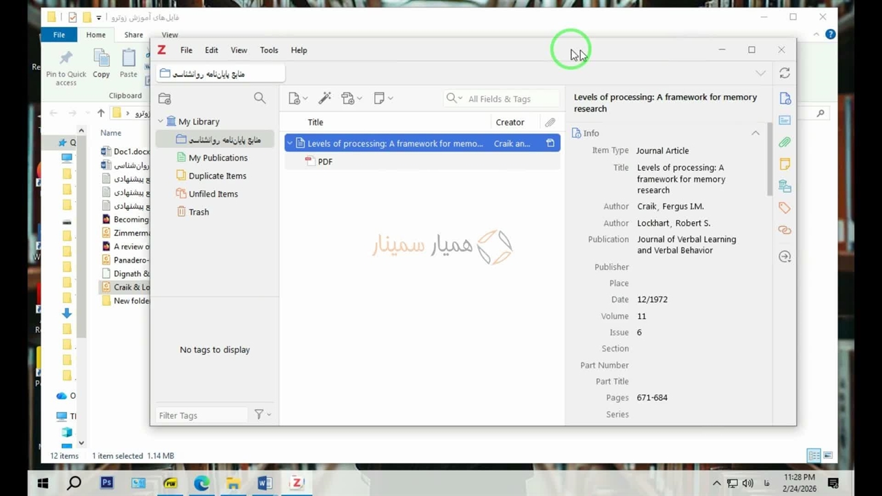The image size is (882, 496).
Task: Open the search mode dropdown beside All Fields & Tags
Action: (453, 99)
